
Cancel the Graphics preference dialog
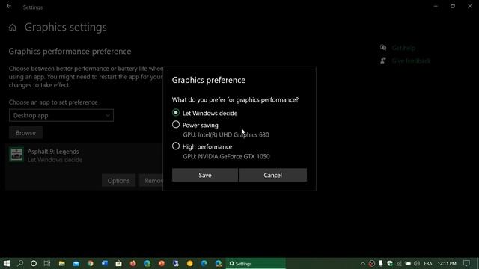[x=272, y=175]
